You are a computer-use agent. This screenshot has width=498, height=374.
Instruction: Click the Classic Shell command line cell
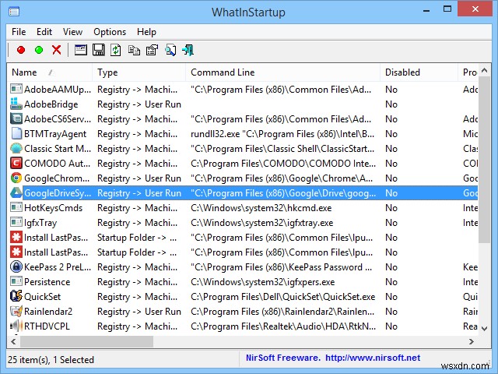coord(282,149)
